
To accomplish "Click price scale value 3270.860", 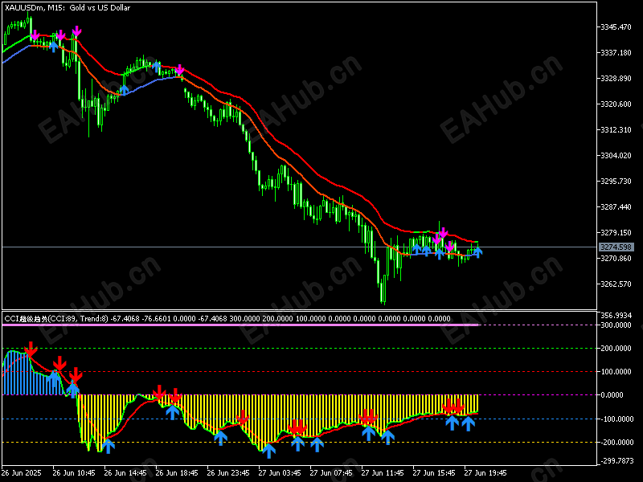I will click(x=616, y=259).
